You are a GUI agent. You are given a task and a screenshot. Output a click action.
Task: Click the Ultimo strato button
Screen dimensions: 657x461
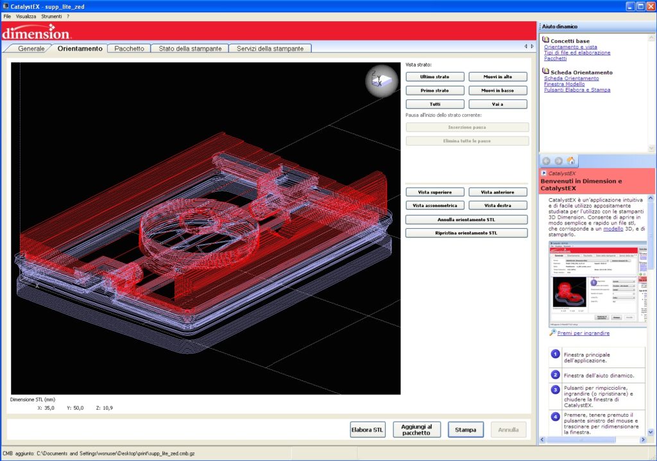tap(434, 77)
